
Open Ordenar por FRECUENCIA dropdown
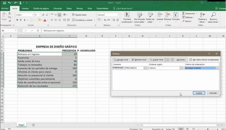pos(145,68)
